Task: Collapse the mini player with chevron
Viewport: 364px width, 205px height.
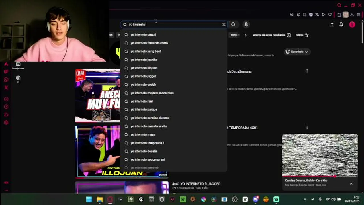Action: [351, 184]
